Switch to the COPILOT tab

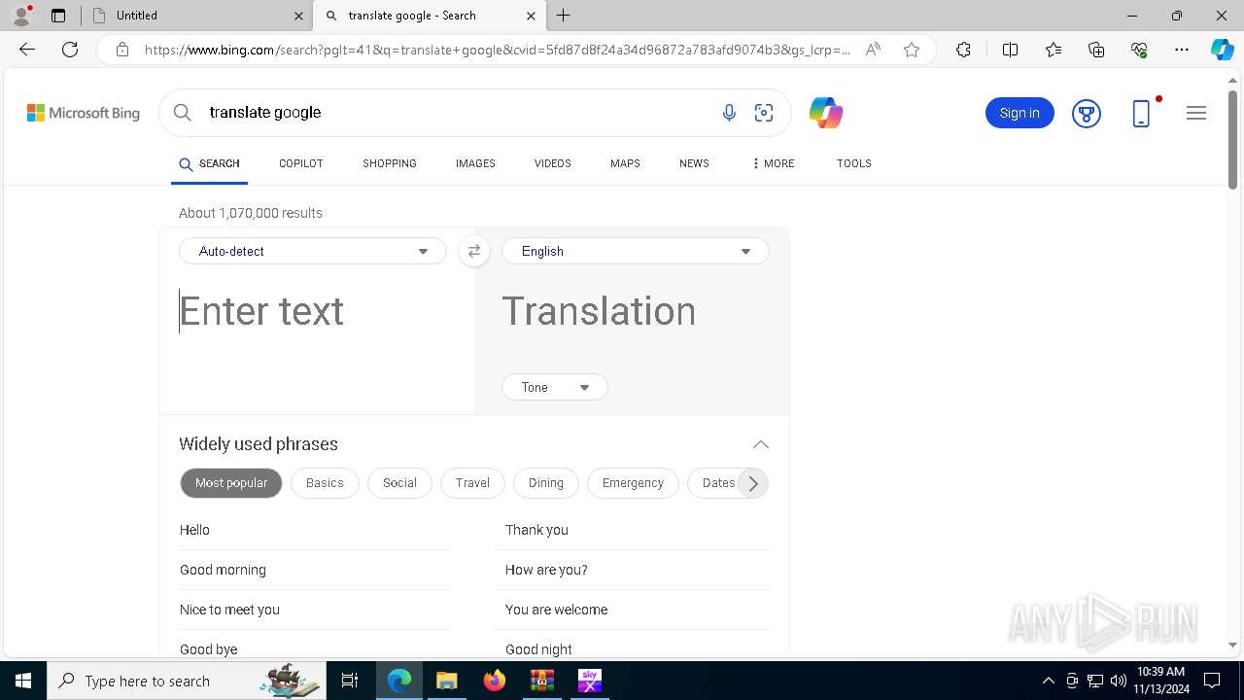pyautogui.click(x=301, y=163)
